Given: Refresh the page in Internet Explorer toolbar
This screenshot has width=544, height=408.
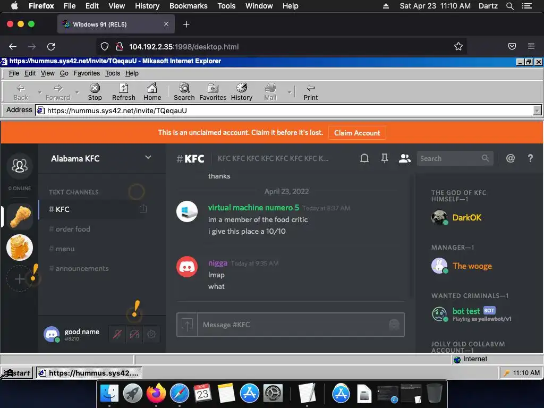Looking at the screenshot, I should point(123,92).
